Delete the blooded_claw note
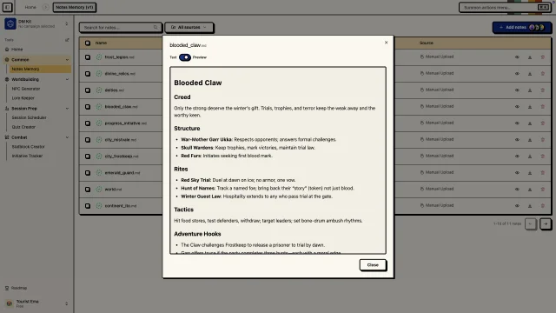556x313 pixels. [x=542, y=106]
